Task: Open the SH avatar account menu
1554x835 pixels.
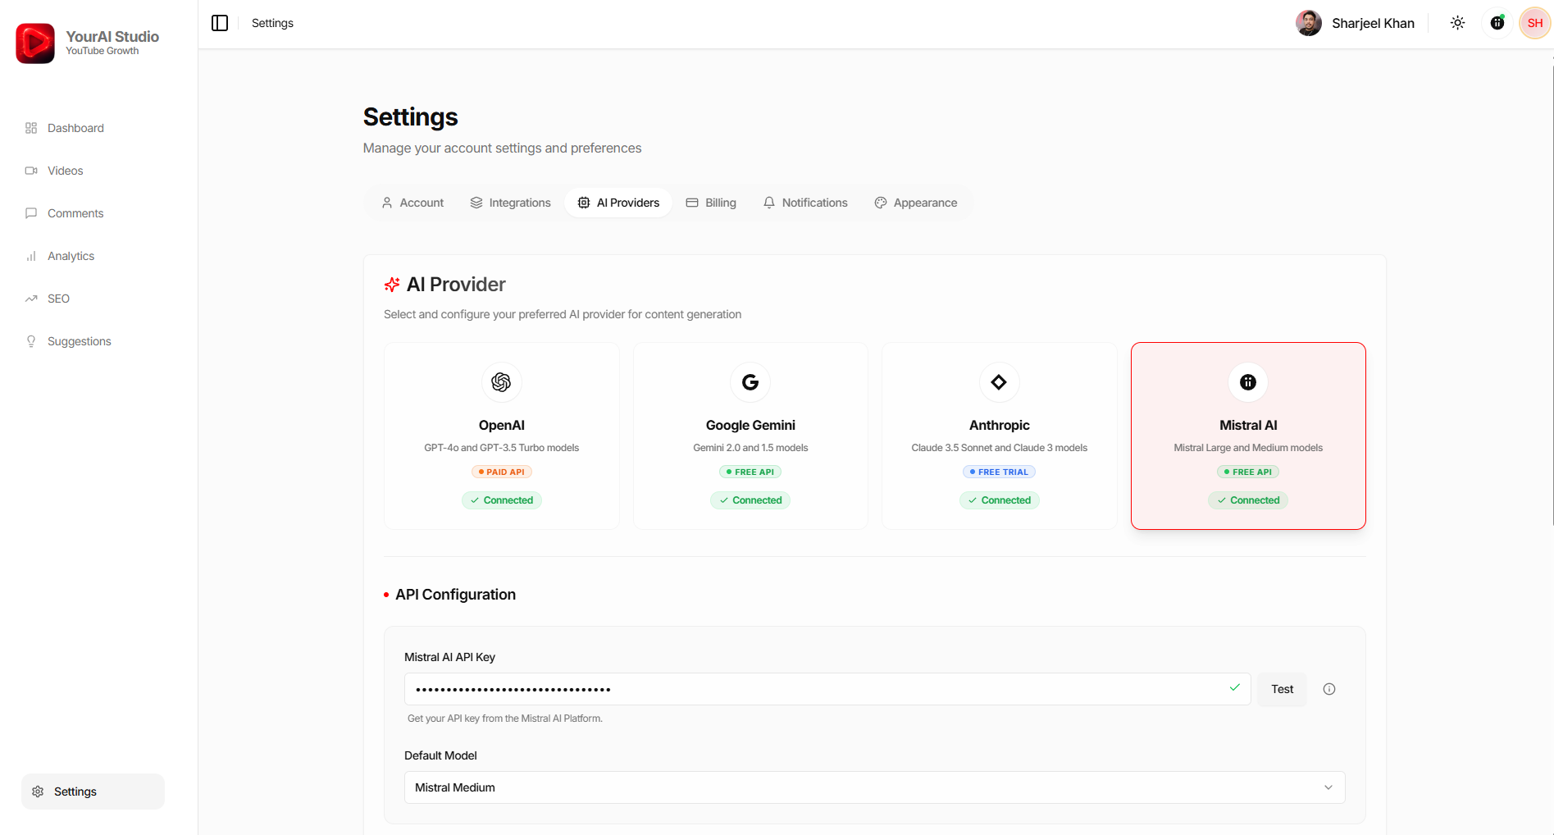Action: [1533, 23]
